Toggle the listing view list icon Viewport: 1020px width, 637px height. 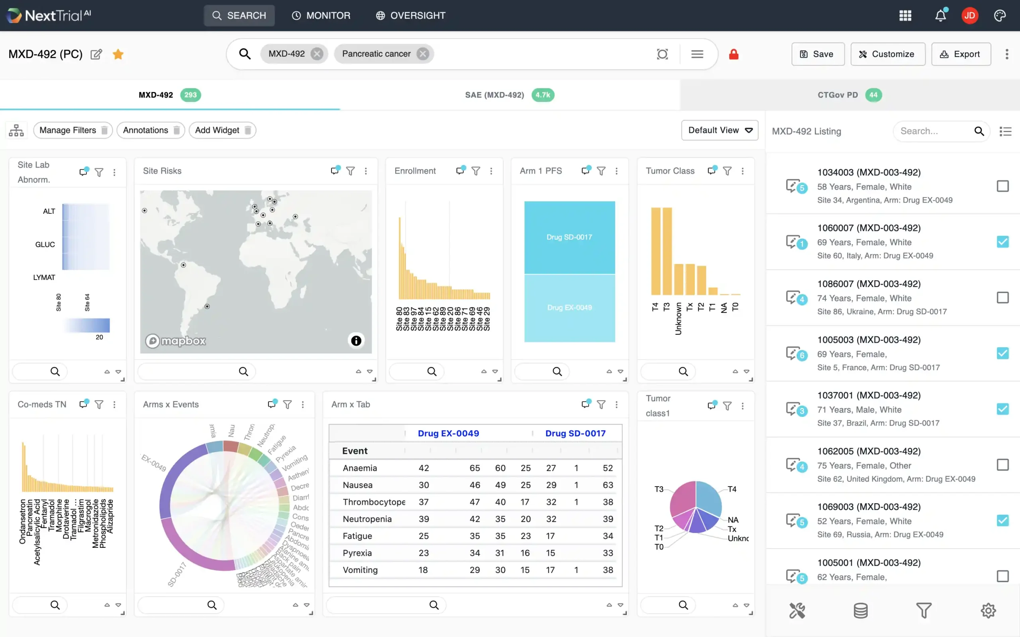[1005, 131]
